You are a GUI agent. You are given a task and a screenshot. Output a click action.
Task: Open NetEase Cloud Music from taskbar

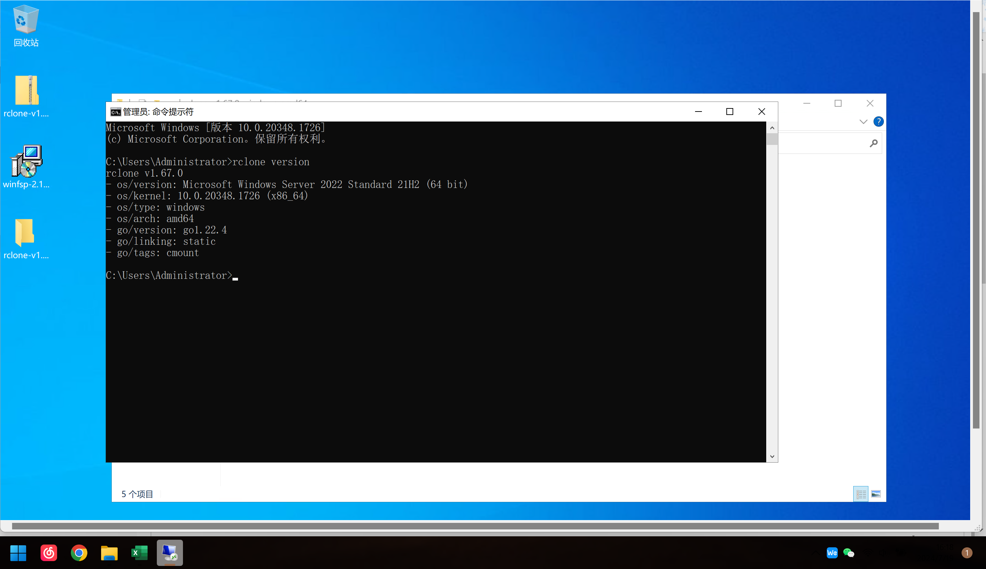tap(49, 552)
